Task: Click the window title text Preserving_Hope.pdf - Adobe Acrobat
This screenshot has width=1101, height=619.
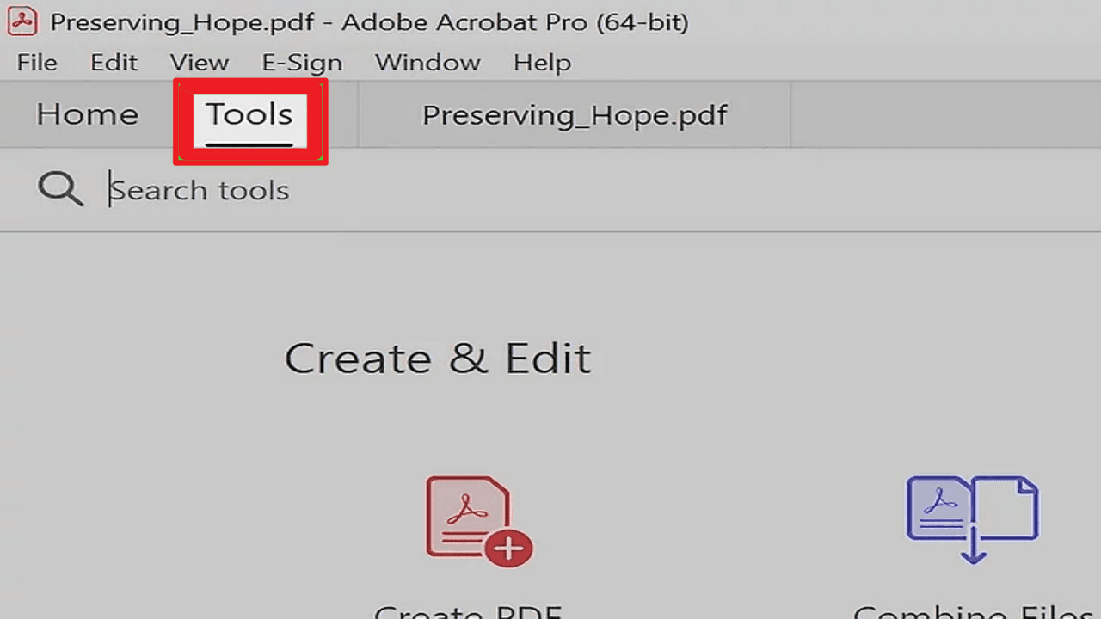Action: click(x=370, y=21)
